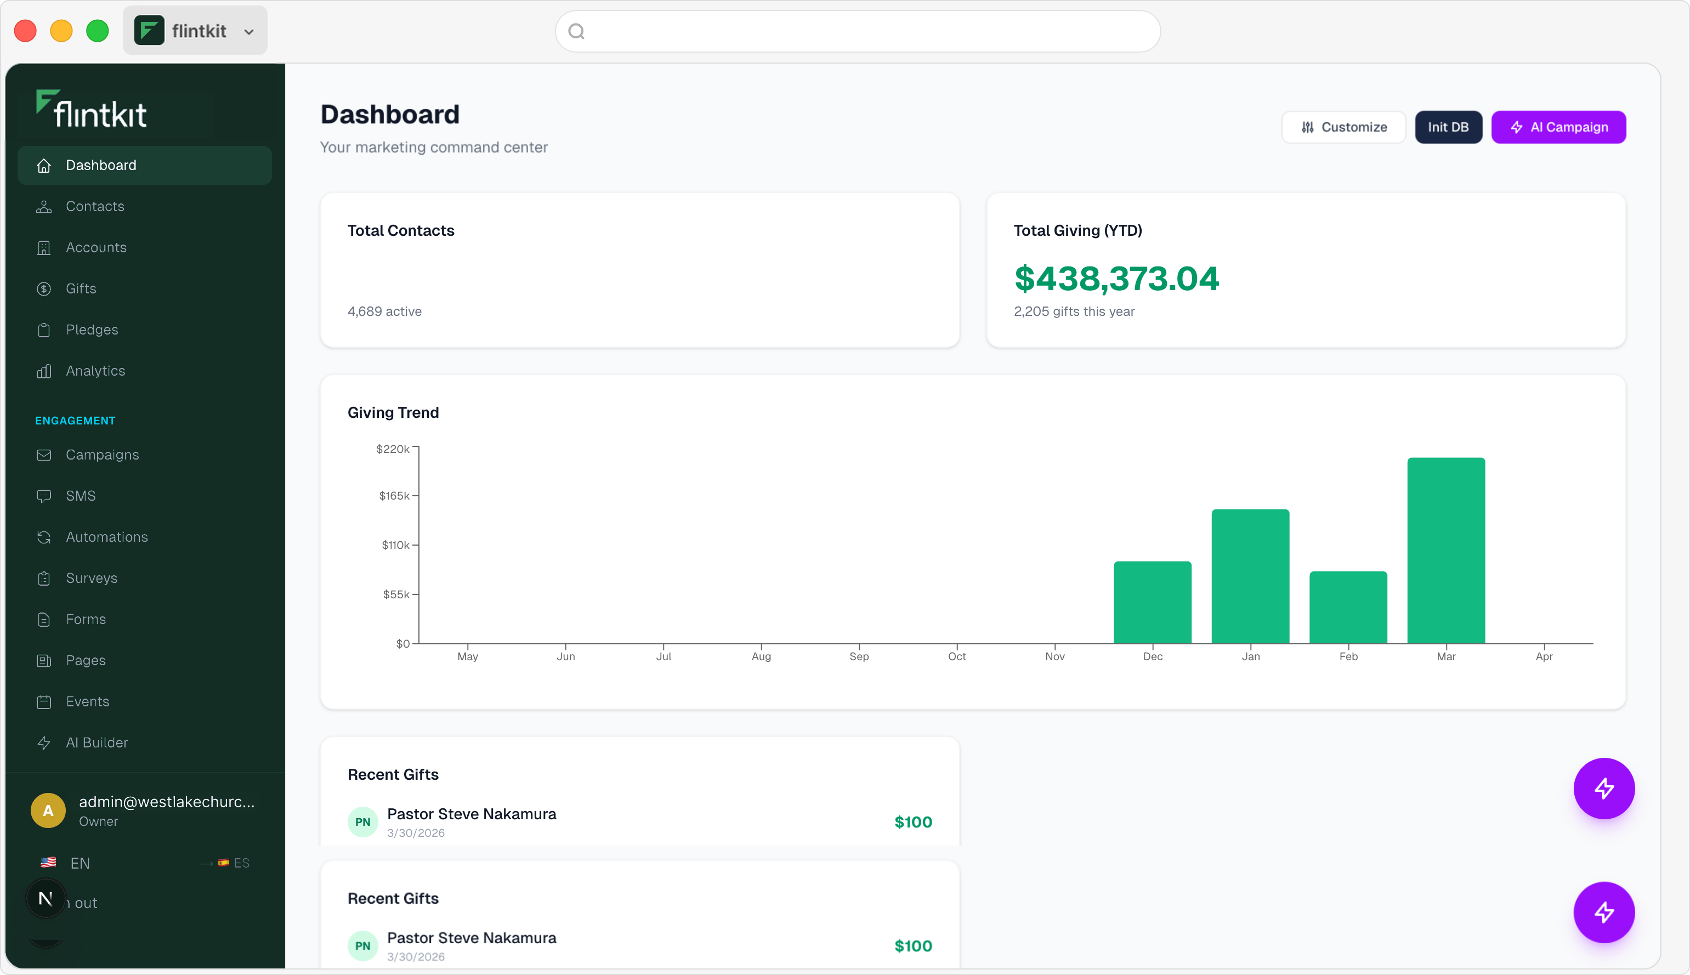Screen dimensions: 1690x975
Task: Click the January bar in Giving Trend
Action: pyautogui.click(x=1250, y=576)
